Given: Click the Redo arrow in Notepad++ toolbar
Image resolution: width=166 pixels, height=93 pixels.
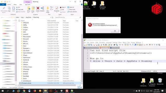Looking at the screenshot, I should coord(111,45).
